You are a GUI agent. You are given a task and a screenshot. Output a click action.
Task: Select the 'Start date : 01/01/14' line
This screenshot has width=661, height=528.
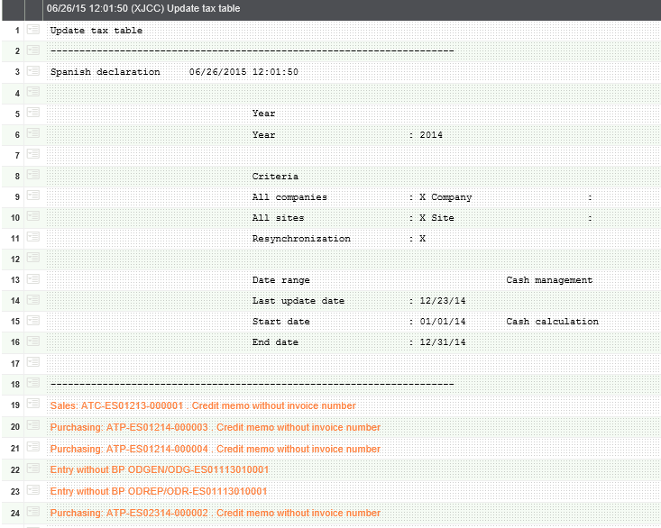click(359, 322)
